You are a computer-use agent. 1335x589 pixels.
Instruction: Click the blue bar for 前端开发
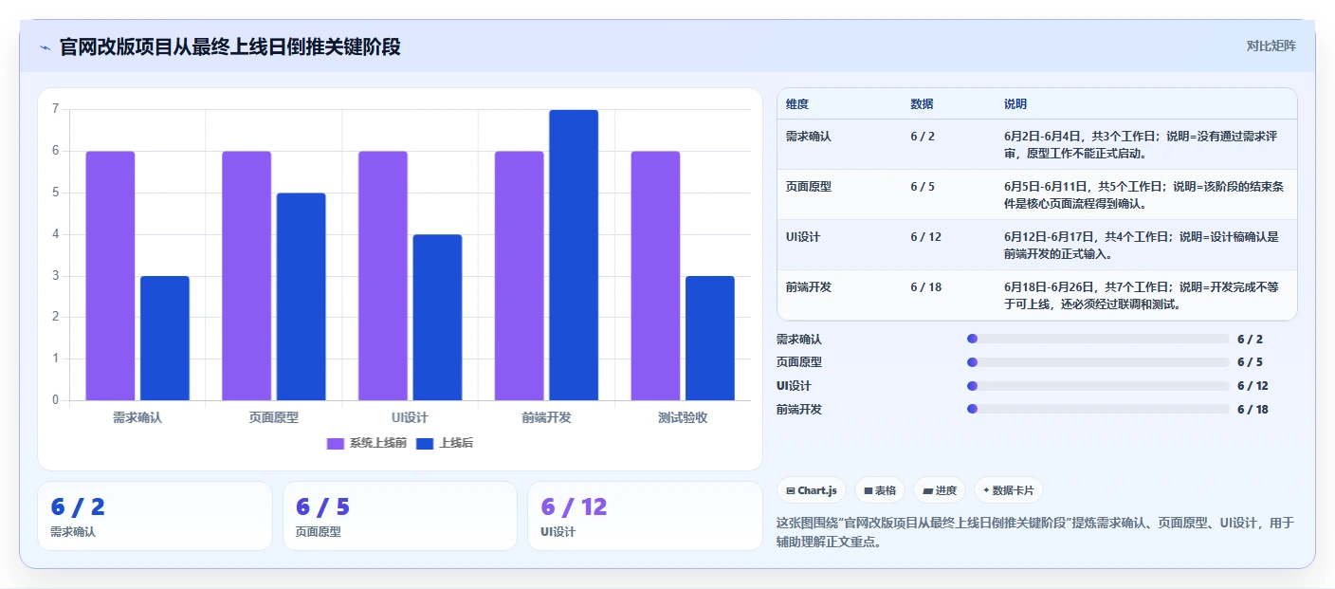pos(574,255)
